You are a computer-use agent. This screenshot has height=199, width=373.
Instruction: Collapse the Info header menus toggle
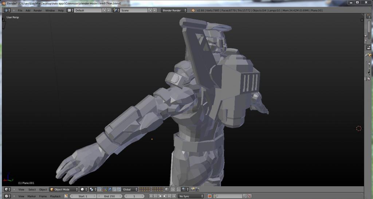point(14,11)
